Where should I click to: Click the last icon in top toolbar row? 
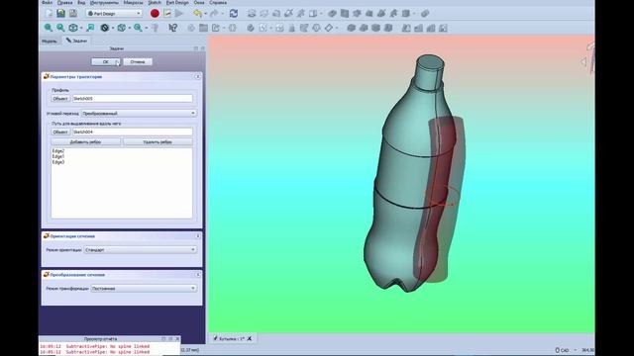425,13
